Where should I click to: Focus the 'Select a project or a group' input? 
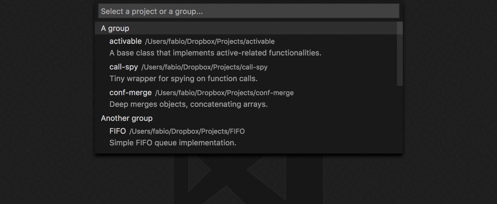(248, 11)
